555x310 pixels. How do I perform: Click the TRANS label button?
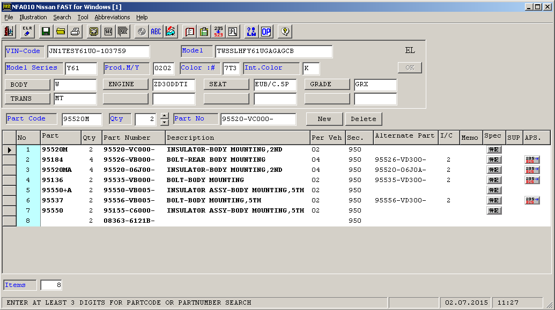27,99
